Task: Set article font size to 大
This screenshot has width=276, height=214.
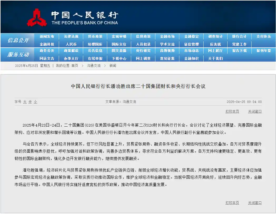Action: point(25,101)
